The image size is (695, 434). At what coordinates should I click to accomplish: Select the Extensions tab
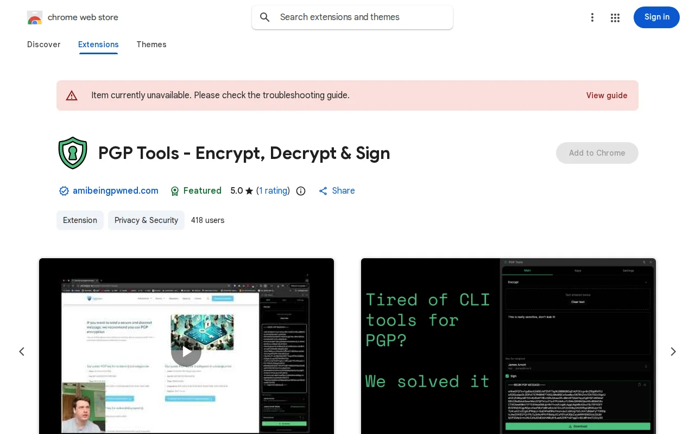point(98,44)
